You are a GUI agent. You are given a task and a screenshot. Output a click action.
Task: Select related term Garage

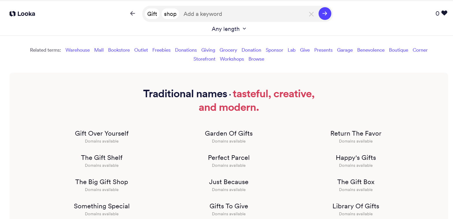(345, 50)
